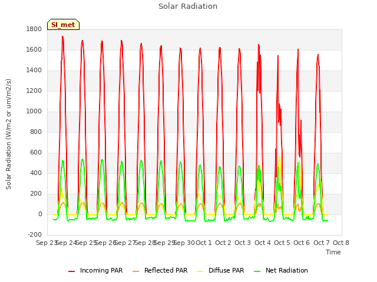Click the green Net Radiation legend swatch
Screen dimensions: 377x282
pos(257,271)
